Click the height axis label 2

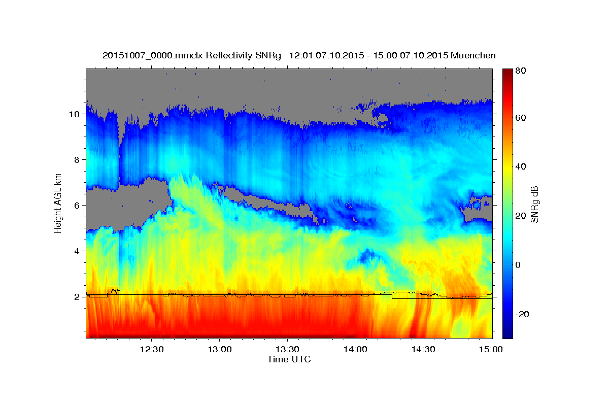78,297
